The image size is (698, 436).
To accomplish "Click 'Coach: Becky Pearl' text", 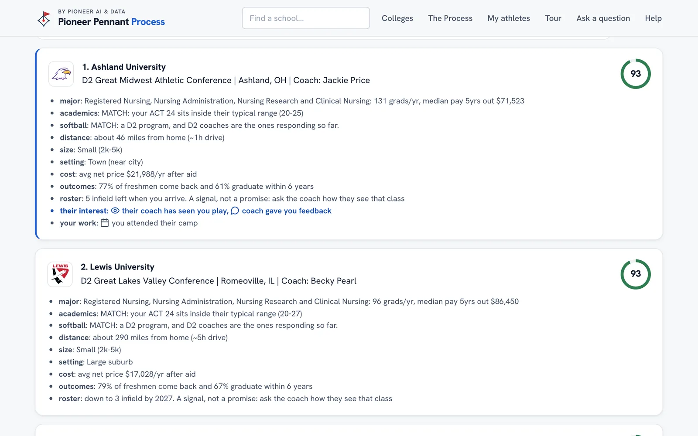I will click(319, 281).
